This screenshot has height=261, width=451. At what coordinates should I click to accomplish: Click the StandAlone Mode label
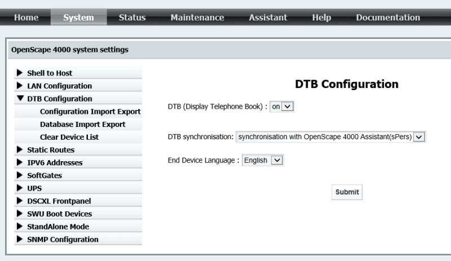(58, 227)
